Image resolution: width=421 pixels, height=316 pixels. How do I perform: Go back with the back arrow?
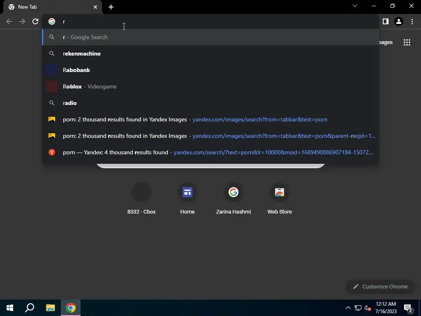[x=9, y=21]
